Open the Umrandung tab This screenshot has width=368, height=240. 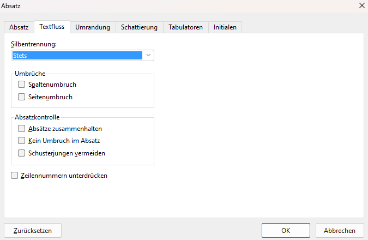click(x=93, y=27)
